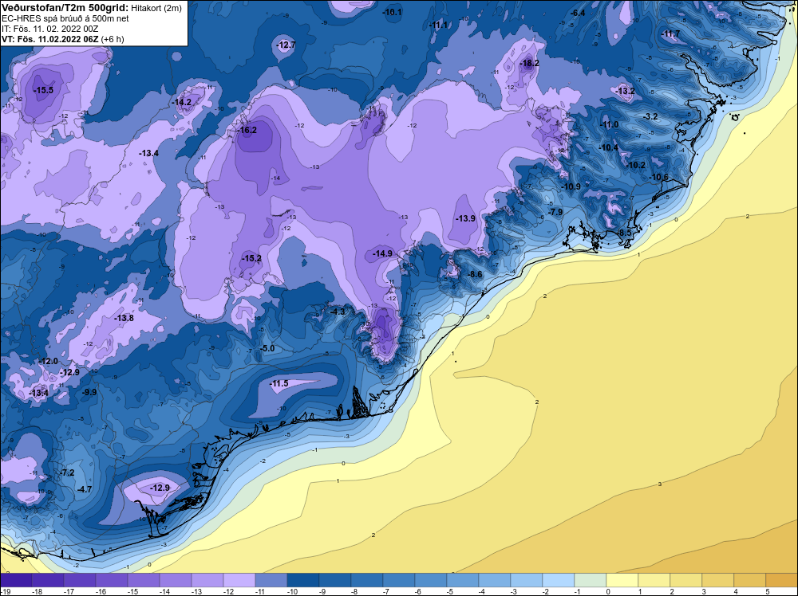Select the -15.2 temperature label
Image resolution: width=798 pixels, height=596 pixels.
(251, 259)
